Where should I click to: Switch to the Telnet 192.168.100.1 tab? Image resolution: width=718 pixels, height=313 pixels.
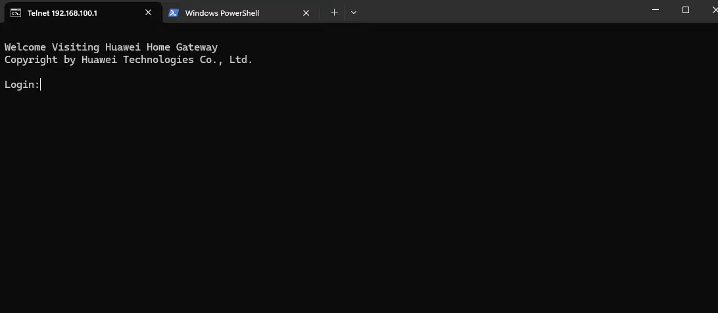(82, 12)
